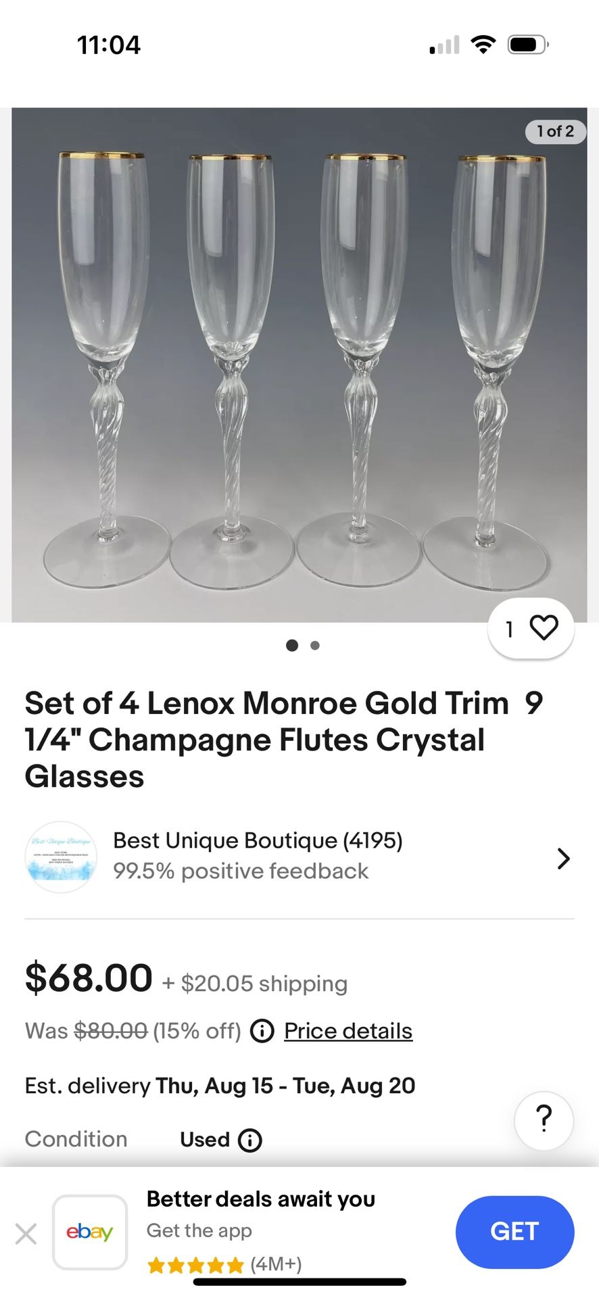Select the second image page dot
Screen dimensions: 599x1298
coord(315,646)
